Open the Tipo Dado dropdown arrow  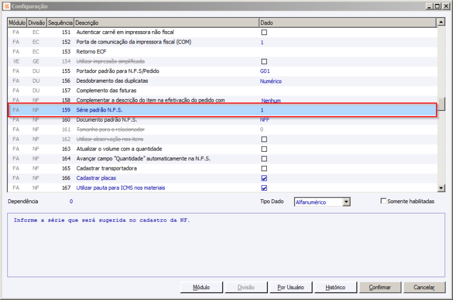pyautogui.click(x=347, y=202)
